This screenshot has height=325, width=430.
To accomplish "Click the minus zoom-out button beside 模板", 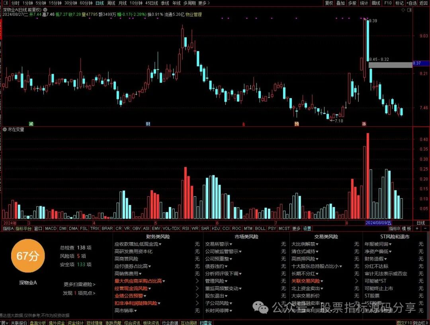I will pos(425,228).
